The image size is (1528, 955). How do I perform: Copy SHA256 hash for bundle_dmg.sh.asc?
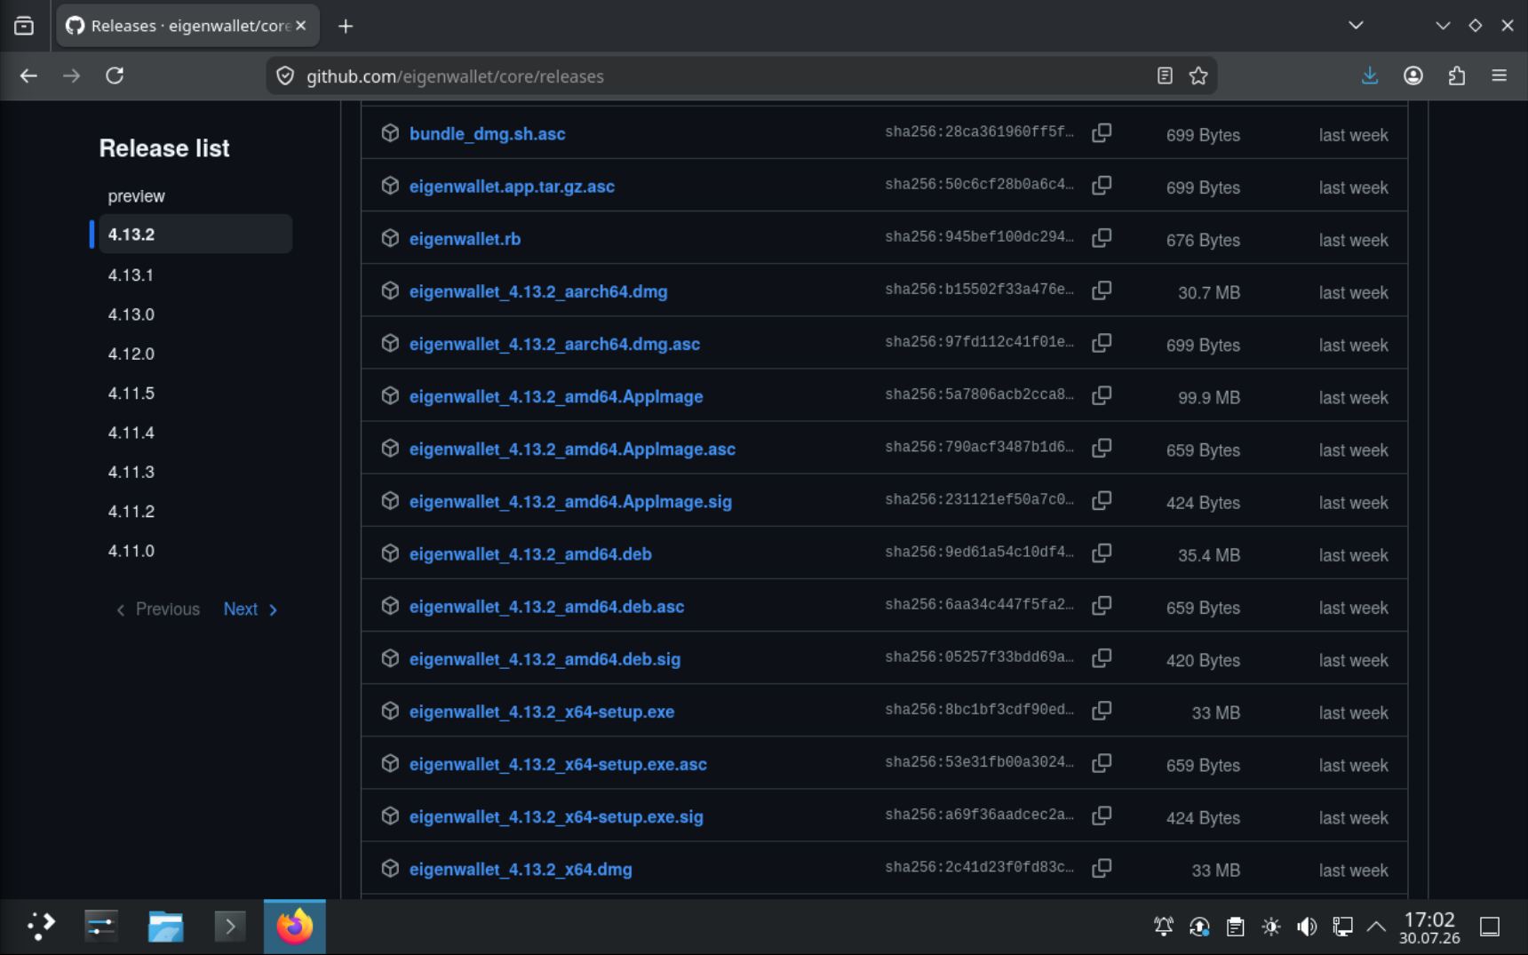click(x=1102, y=133)
